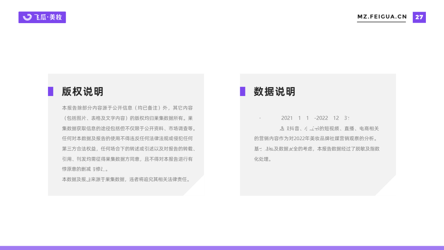The image size is (444, 250).
Task: Click the date range line with 2021 and 2022
Action: click(304, 118)
